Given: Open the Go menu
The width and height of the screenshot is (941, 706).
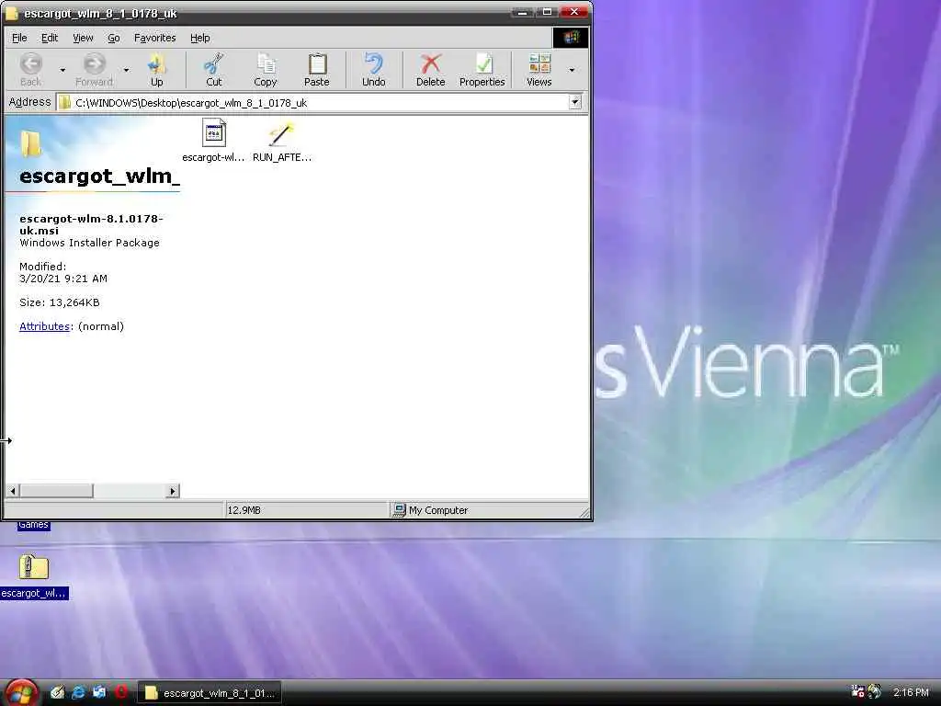Looking at the screenshot, I should [113, 38].
